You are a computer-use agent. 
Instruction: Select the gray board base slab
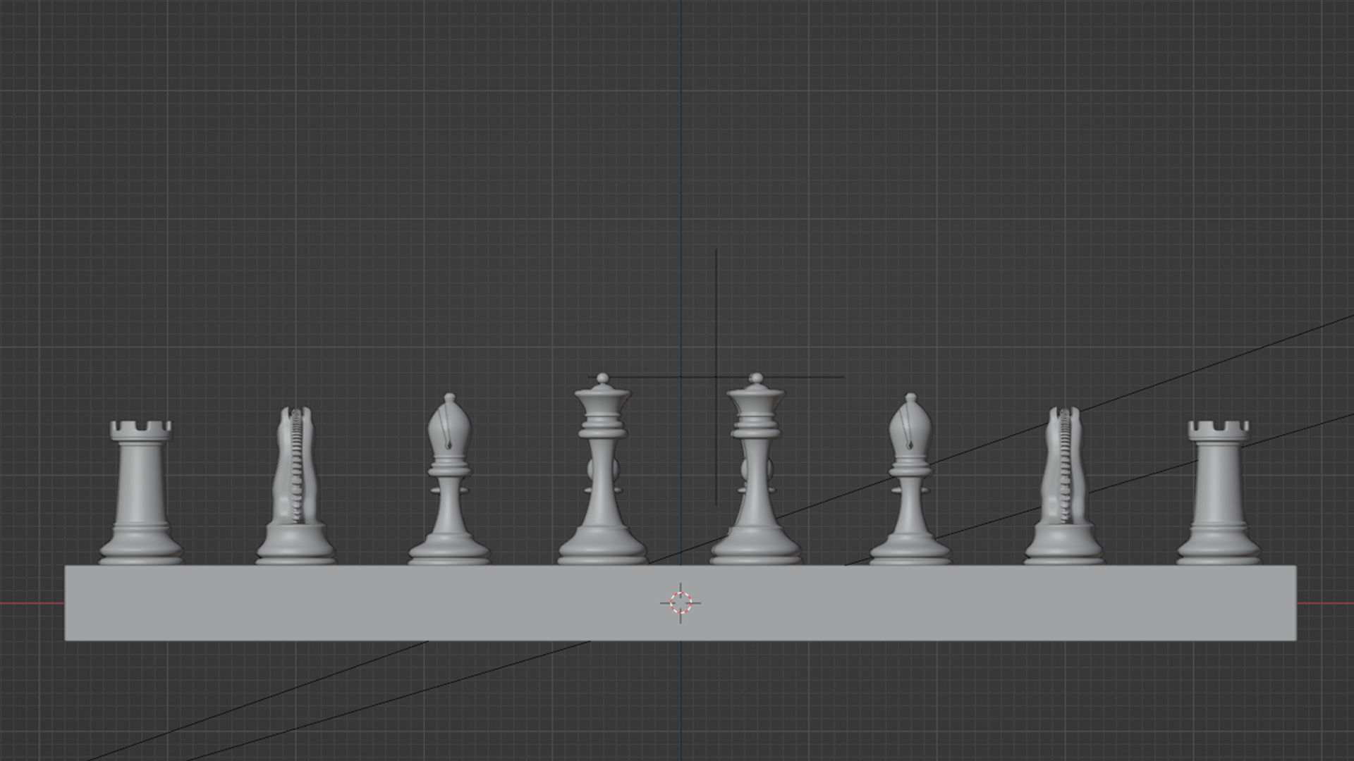point(681,603)
